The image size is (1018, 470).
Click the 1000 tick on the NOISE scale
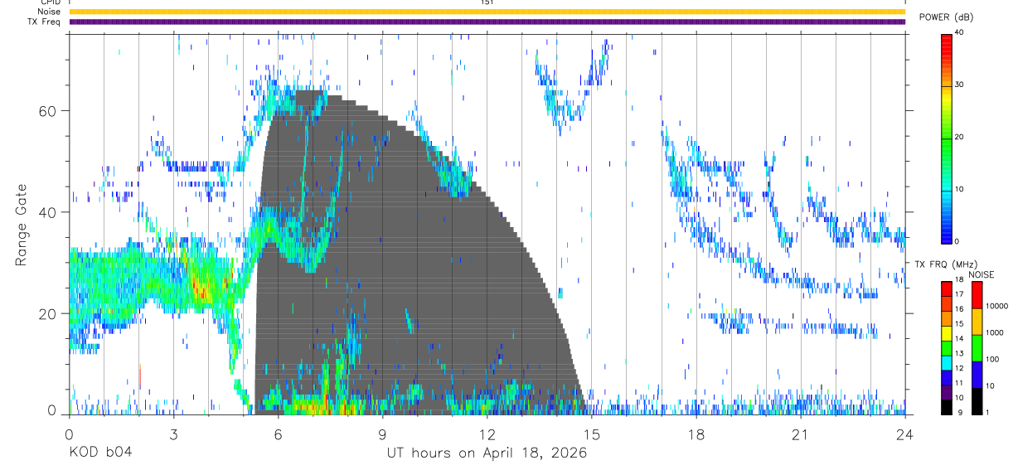(x=995, y=332)
